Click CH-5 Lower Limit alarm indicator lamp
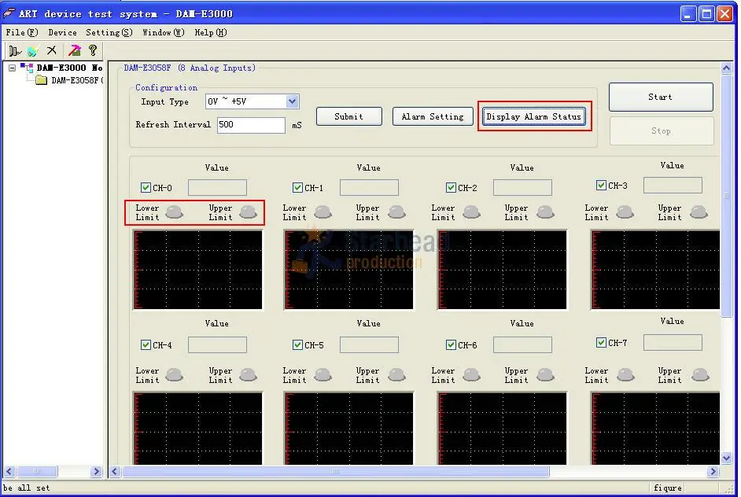741x497 pixels. point(323,374)
